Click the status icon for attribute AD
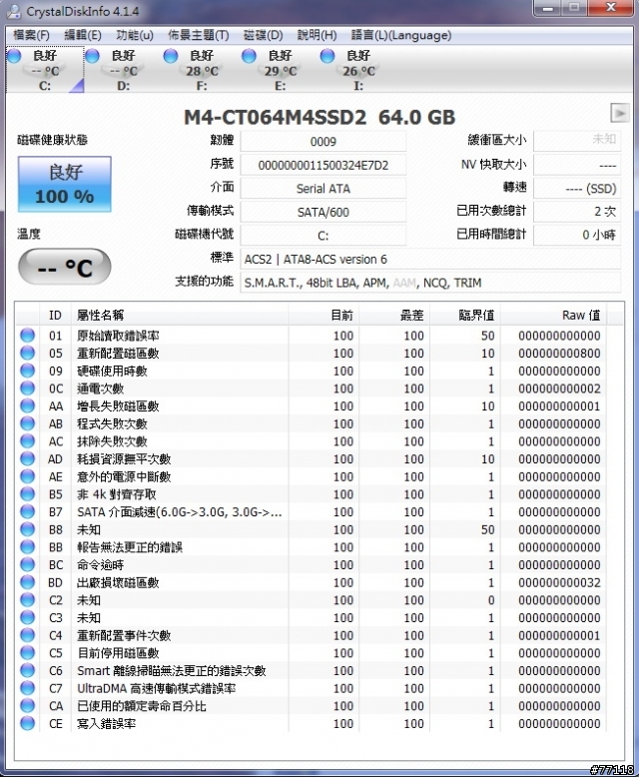Viewport: 639px width, 778px height. tap(27, 458)
